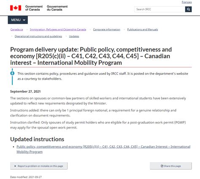Open the Canada.ca breadcrumb link

coord(16,30)
